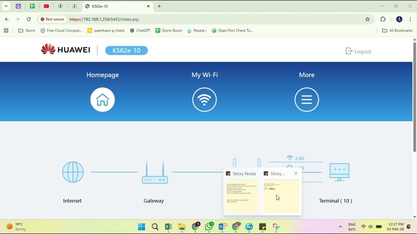Open the Chrome Extensions puzzle icon
This screenshot has height=234, width=417.
click(x=383, y=19)
